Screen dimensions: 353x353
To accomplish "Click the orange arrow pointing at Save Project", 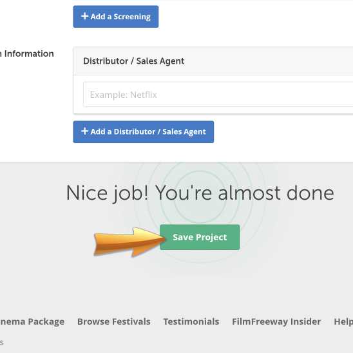I will click(x=129, y=242).
